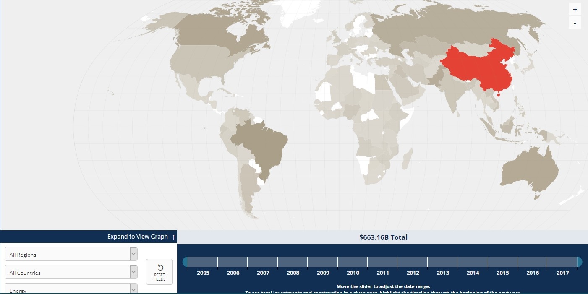Click Brazil on the world map
The width and height of the screenshot is (588, 294).
click(260, 143)
